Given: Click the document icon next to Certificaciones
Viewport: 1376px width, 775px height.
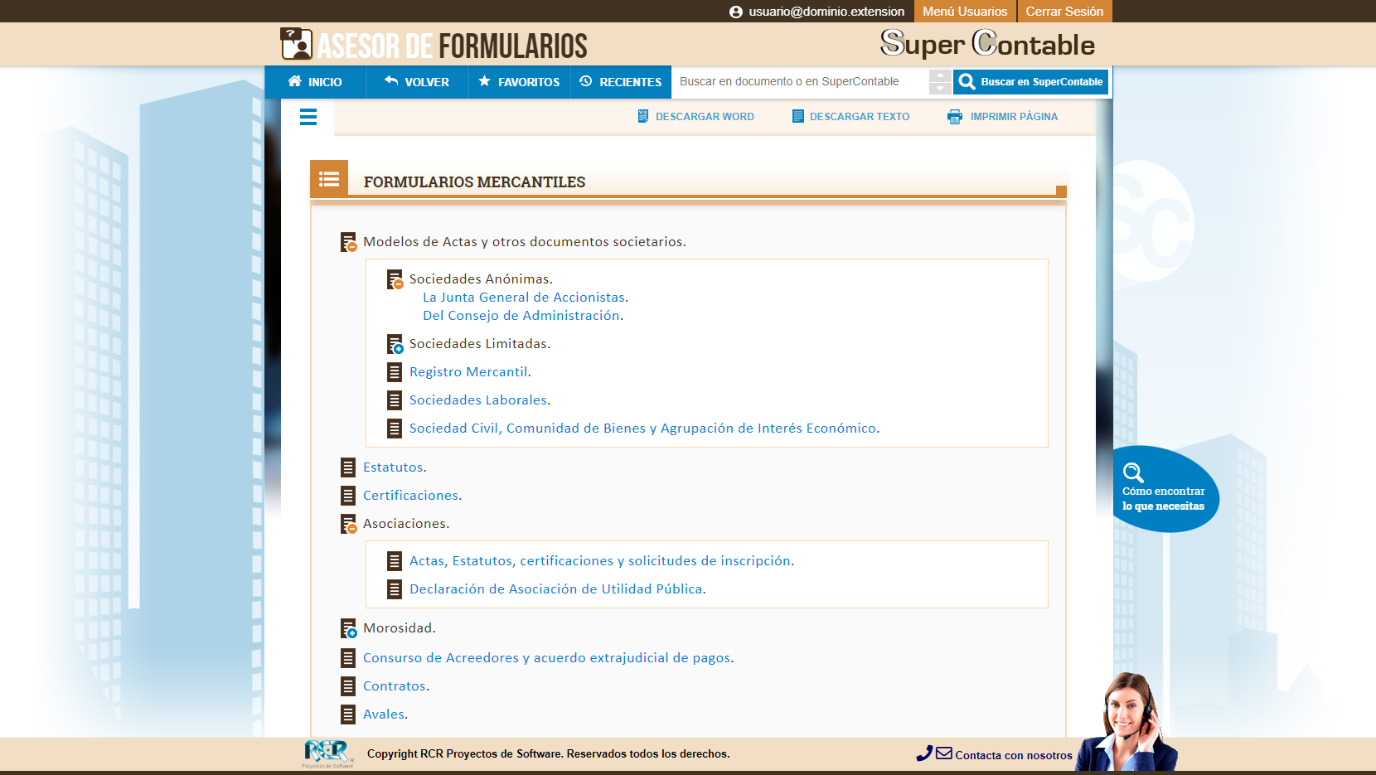Looking at the screenshot, I should point(348,496).
